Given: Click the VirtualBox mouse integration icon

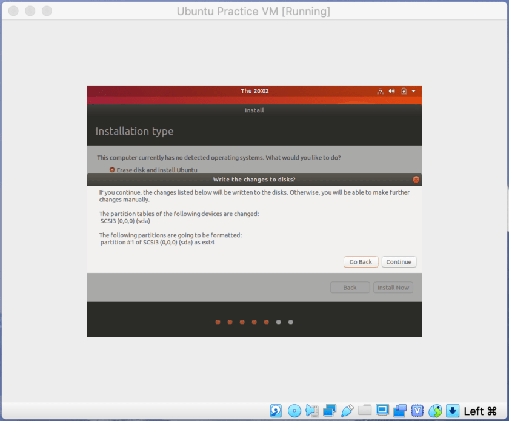Looking at the screenshot, I should (x=435, y=411).
